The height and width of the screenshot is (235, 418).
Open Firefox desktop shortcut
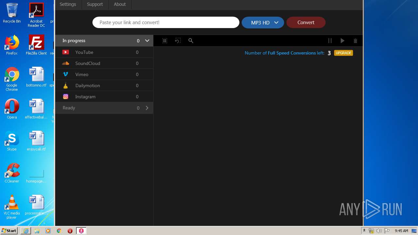pos(12,45)
